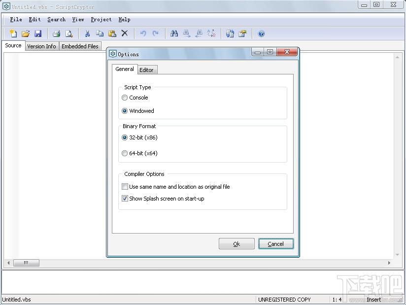Open help with blue question icon
The height and width of the screenshot is (305, 406).
point(261,34)
